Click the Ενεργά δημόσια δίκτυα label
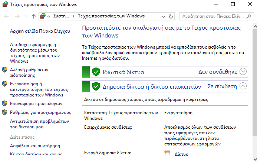Viewport: 257px width, 161px height. [x=108, y=153]
